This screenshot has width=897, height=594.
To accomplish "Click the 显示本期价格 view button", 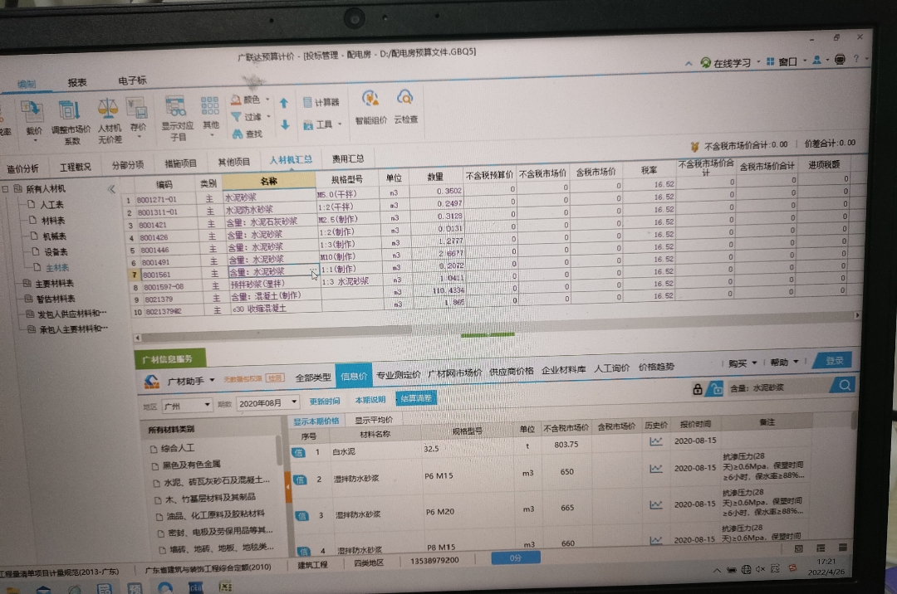I will [316, 421].
